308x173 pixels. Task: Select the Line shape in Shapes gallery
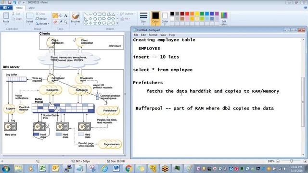86,14
